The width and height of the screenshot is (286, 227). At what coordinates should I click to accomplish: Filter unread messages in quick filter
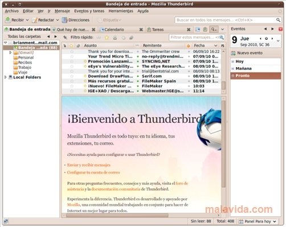pos(99,38)
